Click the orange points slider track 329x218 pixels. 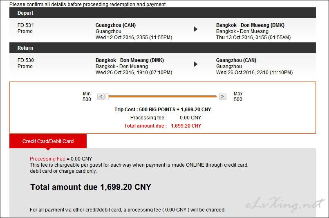point(162,97)
